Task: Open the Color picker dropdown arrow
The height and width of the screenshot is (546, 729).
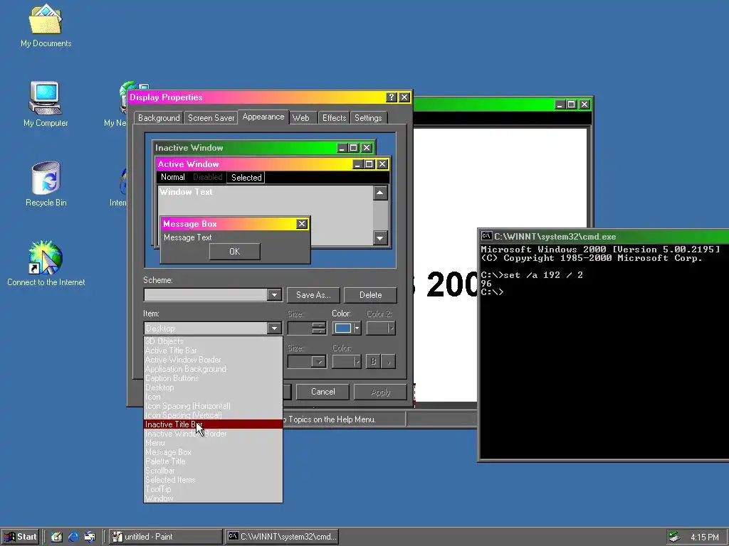Action: (x=357, y=328)
